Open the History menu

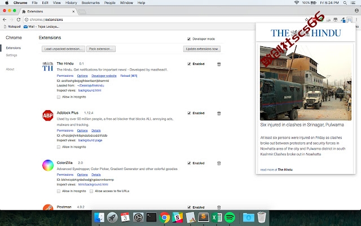tap(71, 3)
